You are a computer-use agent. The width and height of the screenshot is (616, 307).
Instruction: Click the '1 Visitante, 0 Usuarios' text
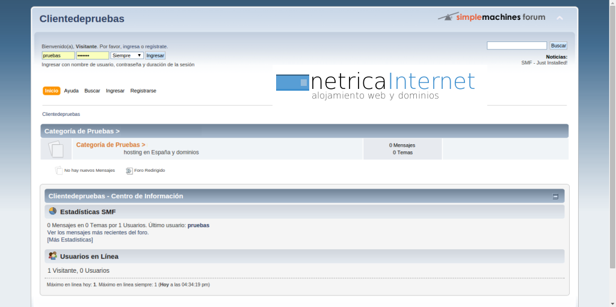tap(79, 270)
